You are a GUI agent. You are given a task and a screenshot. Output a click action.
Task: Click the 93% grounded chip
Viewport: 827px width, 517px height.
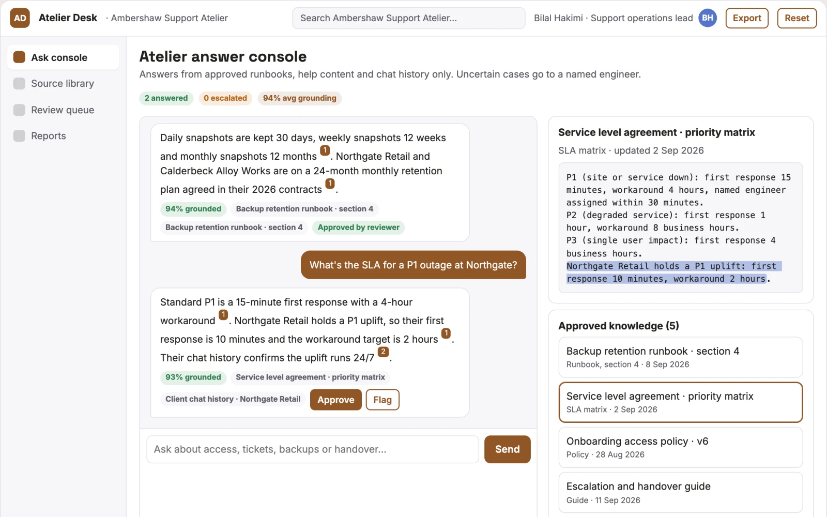tap(193, 377)
